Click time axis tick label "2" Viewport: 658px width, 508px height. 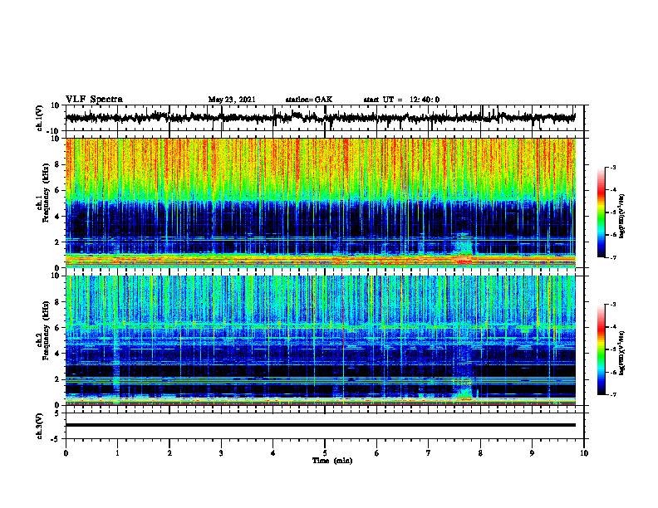click(x=169, y=453)
